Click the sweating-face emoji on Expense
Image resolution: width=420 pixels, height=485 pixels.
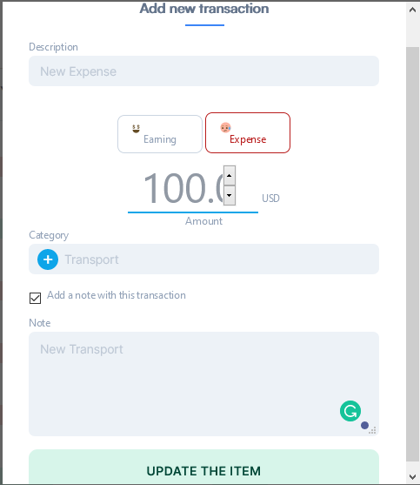pyautogui.click(x=225, y=127)
